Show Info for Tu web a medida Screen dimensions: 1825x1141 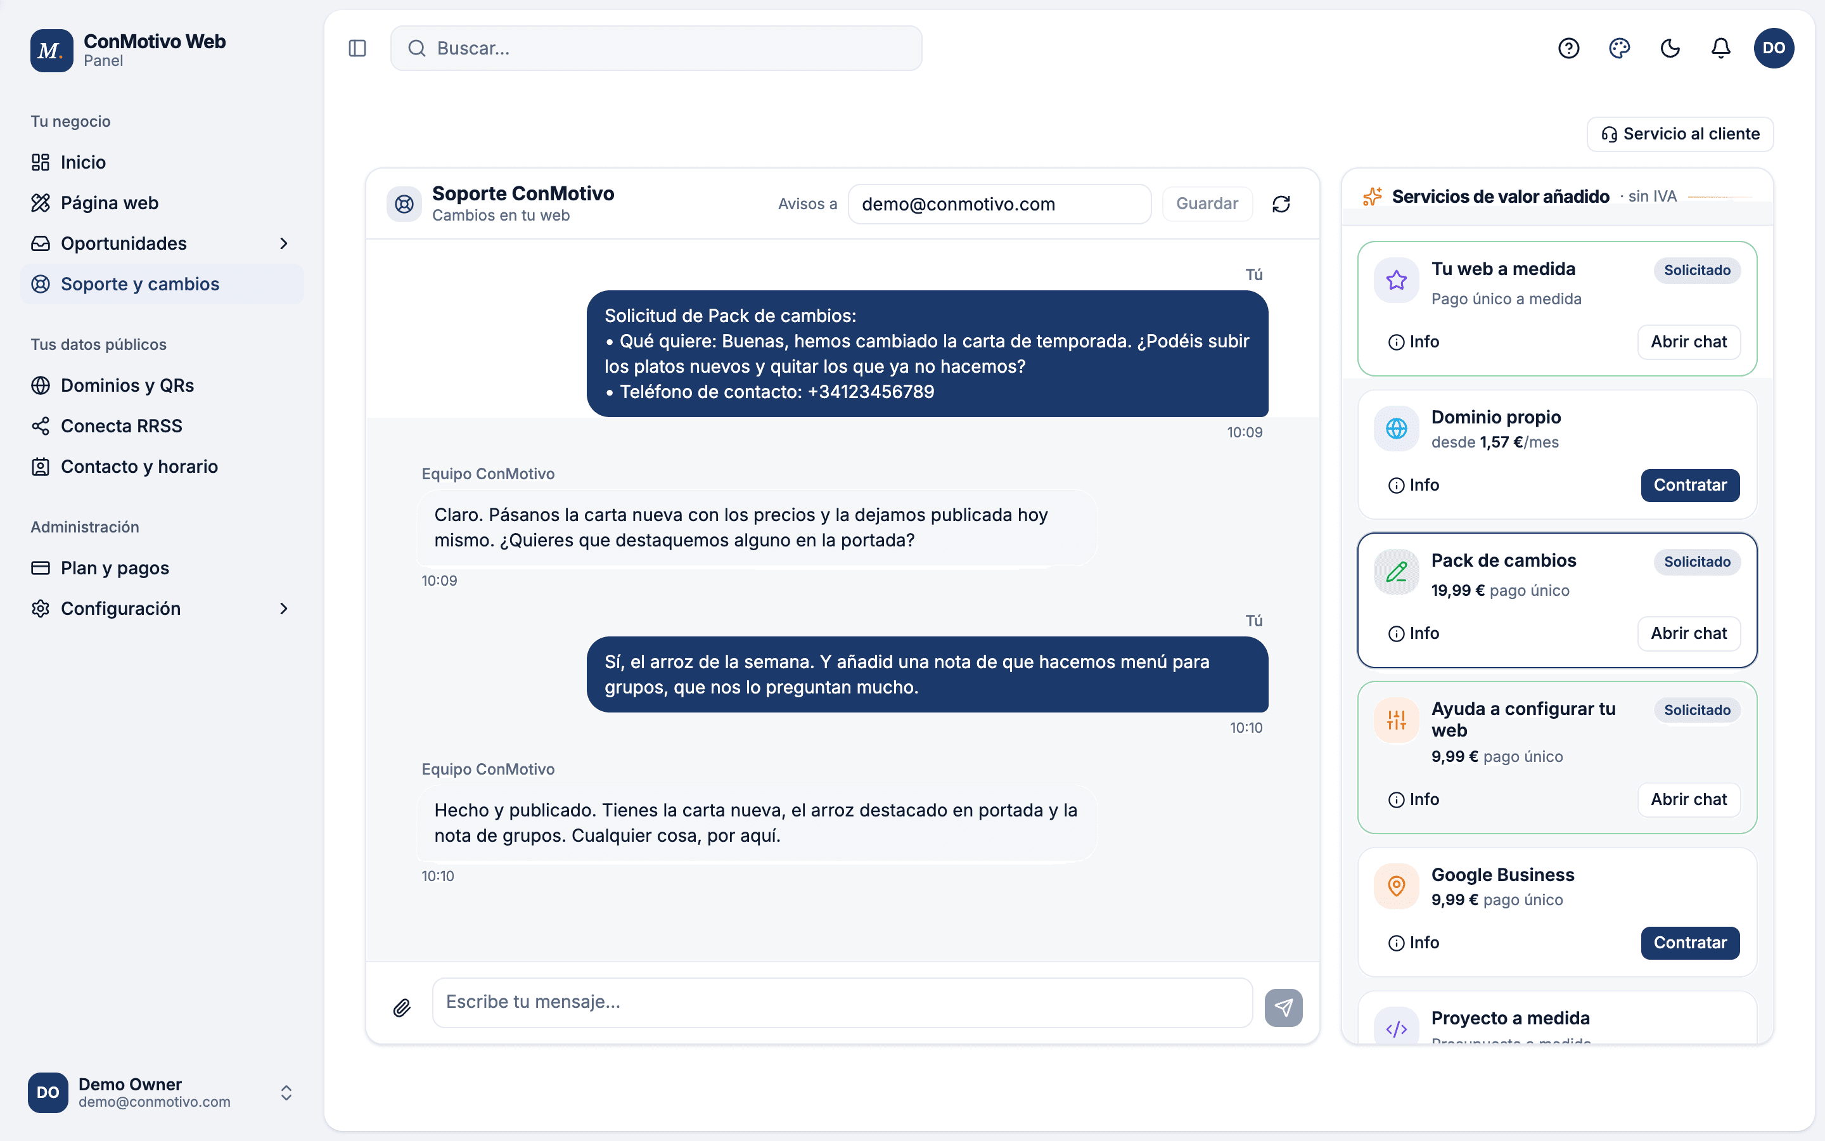pyautogui.click(x=1414, y=342)
